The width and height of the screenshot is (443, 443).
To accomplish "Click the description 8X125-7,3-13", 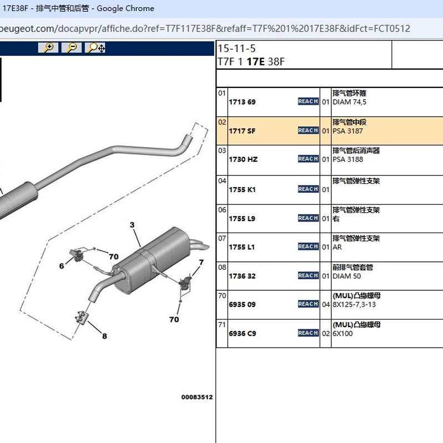I will (x=354, y=305).
